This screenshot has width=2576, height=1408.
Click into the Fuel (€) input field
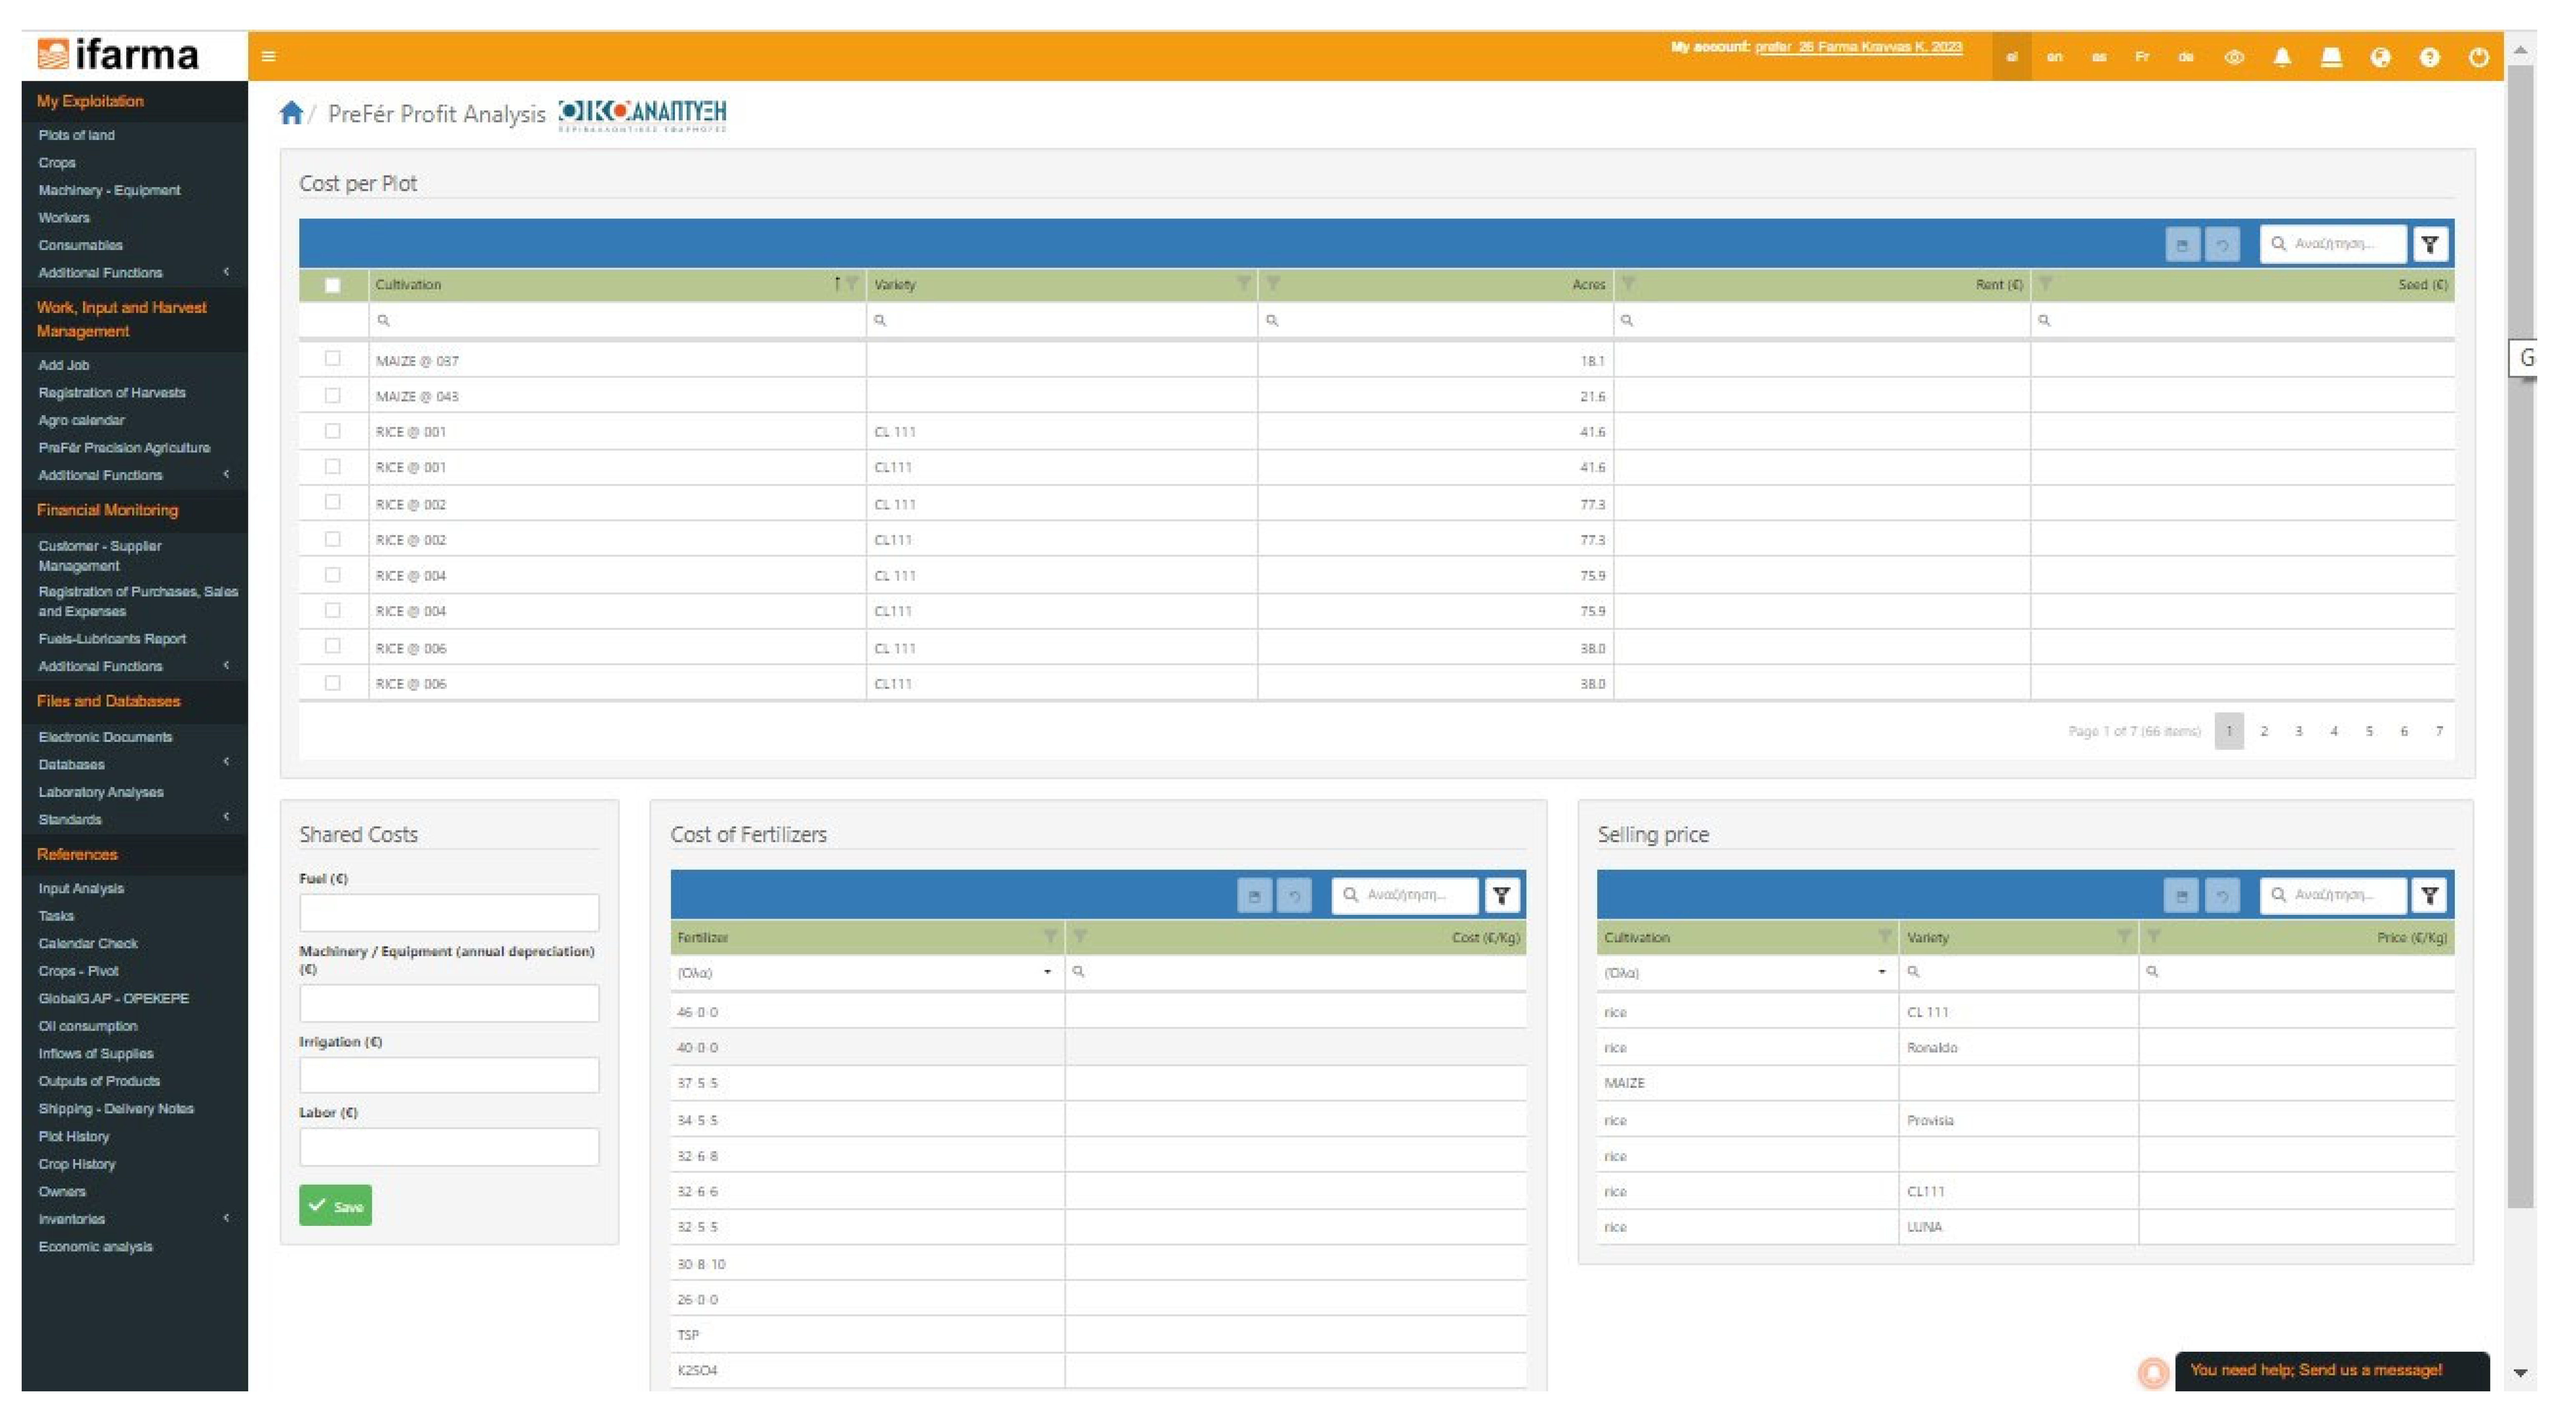[449, 912]
